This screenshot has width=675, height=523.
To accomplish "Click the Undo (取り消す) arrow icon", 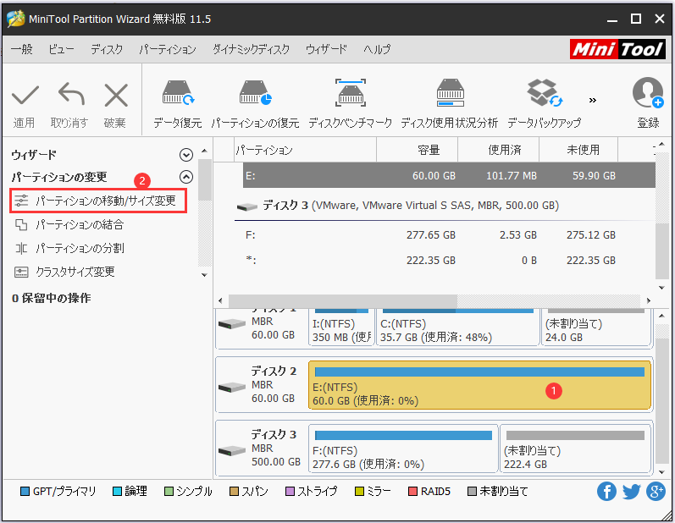I will click(x=71, y=94).
